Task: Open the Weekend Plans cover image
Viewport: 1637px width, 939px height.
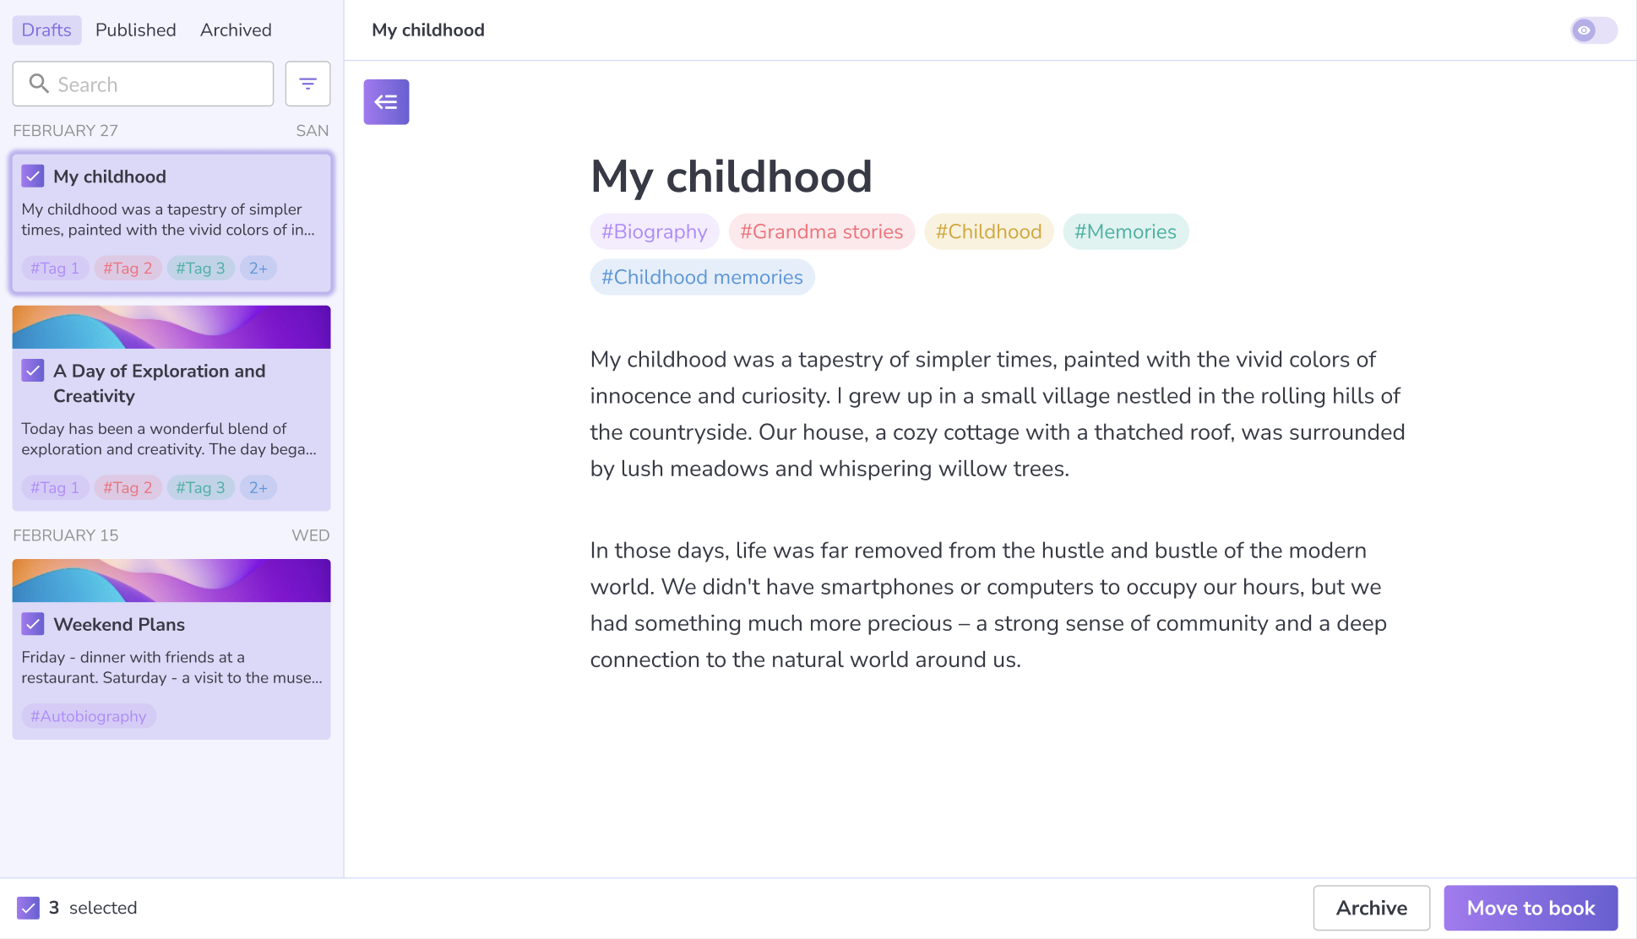Action: pos(171,580)
